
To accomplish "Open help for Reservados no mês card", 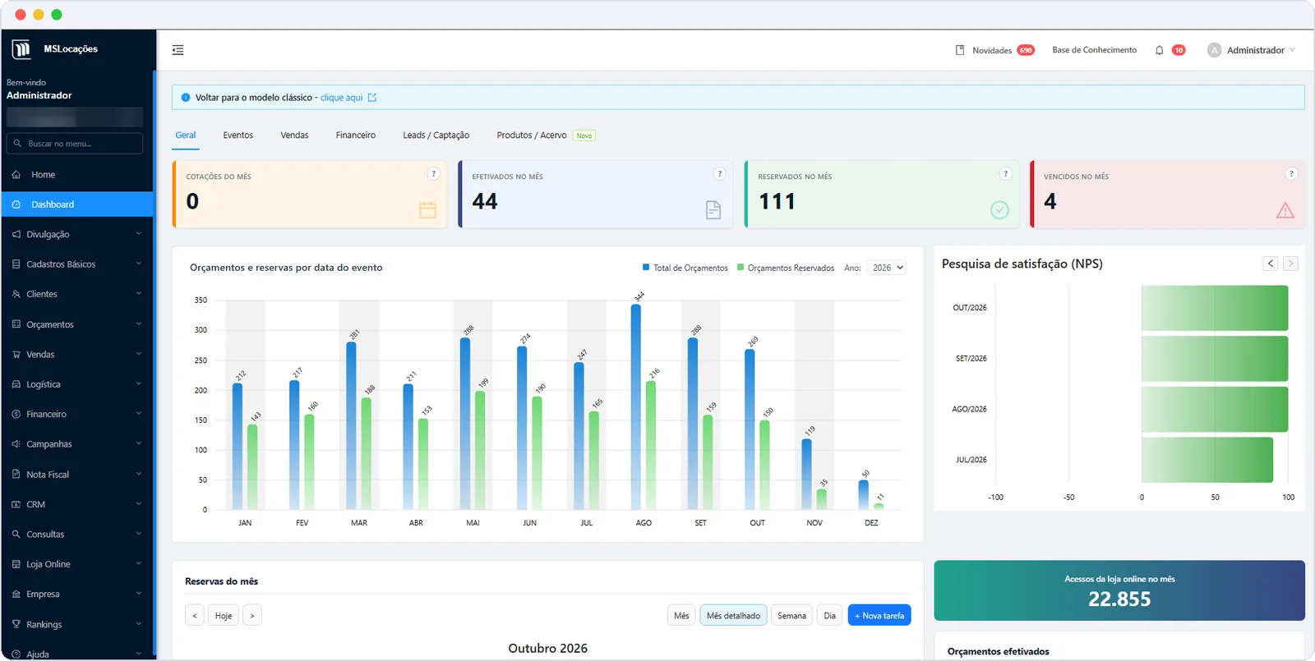I will point(1005,173).
